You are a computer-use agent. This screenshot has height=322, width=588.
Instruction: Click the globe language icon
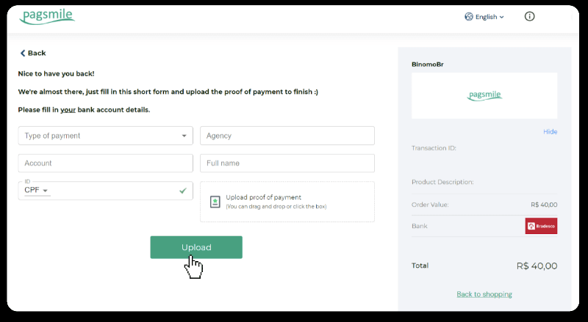[469, 16]
